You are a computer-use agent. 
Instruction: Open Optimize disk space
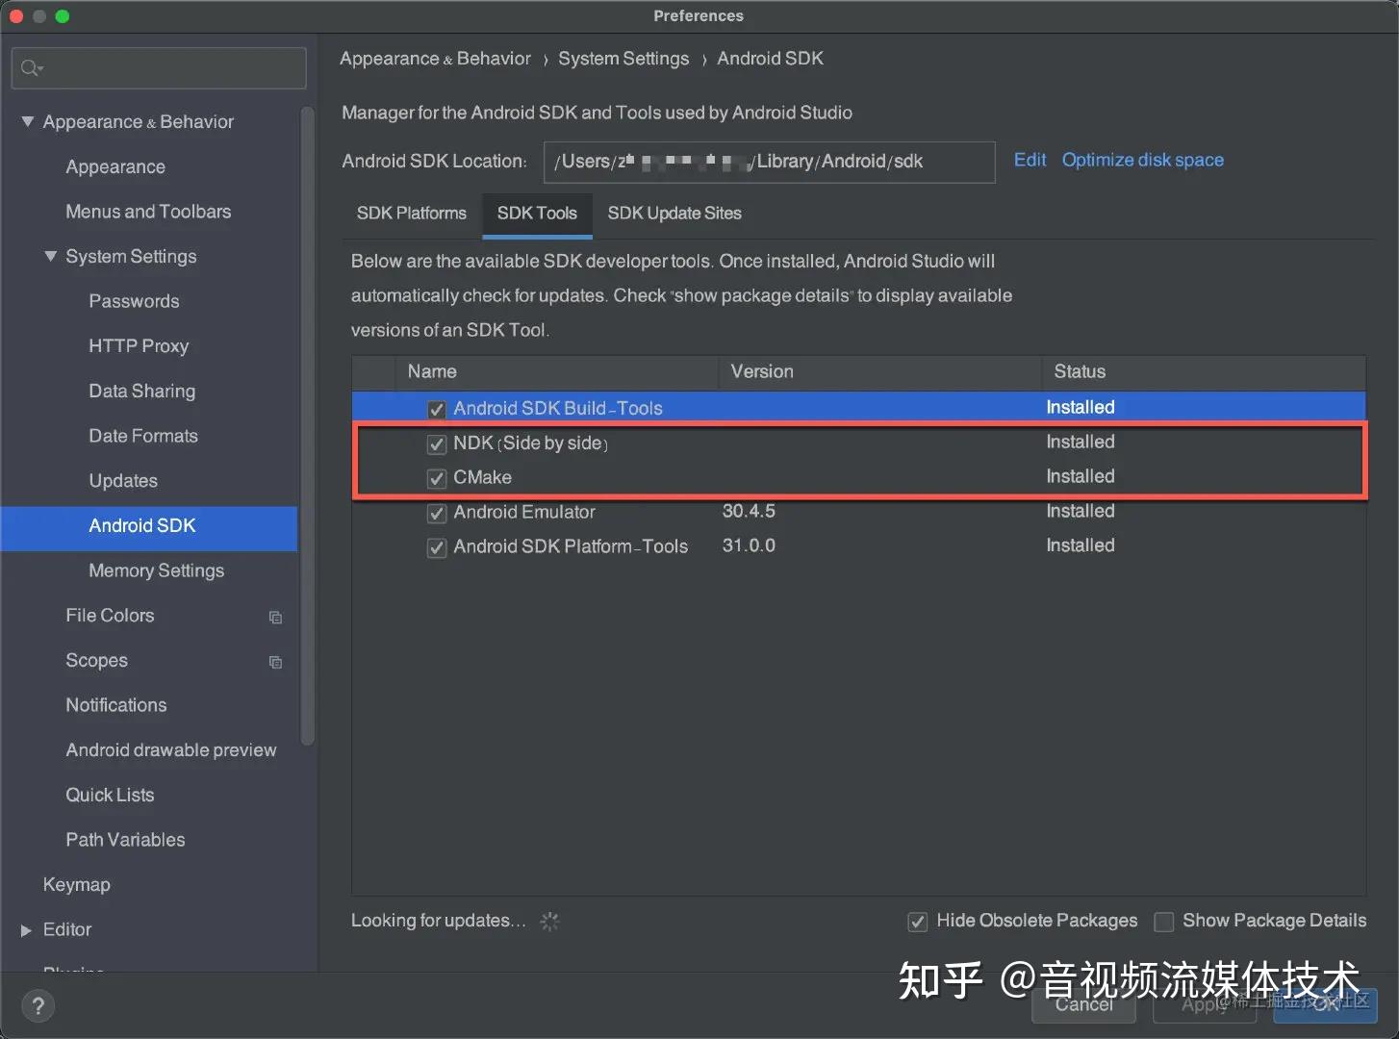point(1142,160)
